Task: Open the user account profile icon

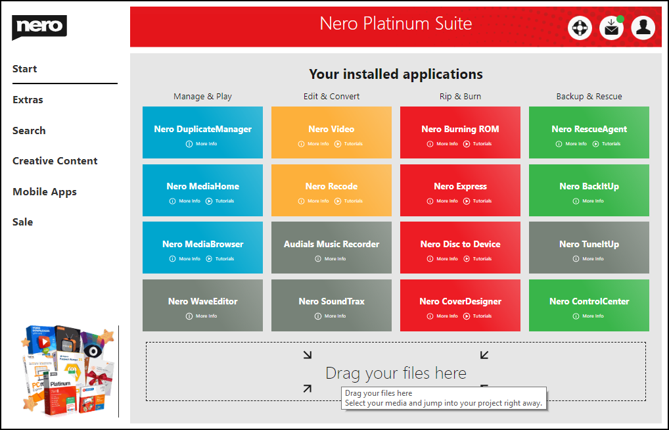Action: (643, 28)
